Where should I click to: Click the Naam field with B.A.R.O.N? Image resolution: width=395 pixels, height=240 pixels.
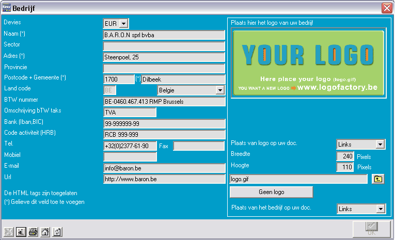click(164, 35)
